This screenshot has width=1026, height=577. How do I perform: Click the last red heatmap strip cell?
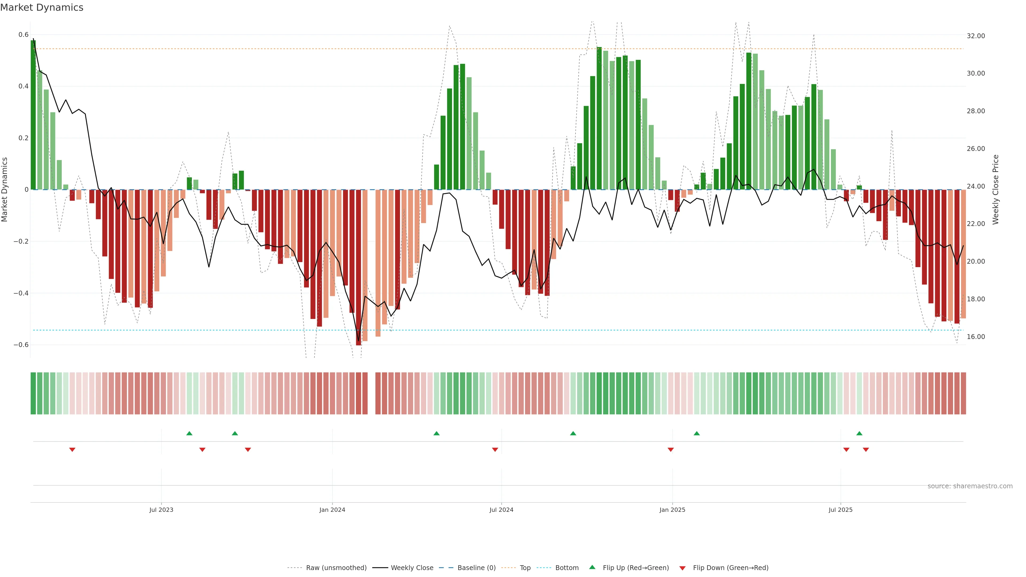(x=963, y=393)
